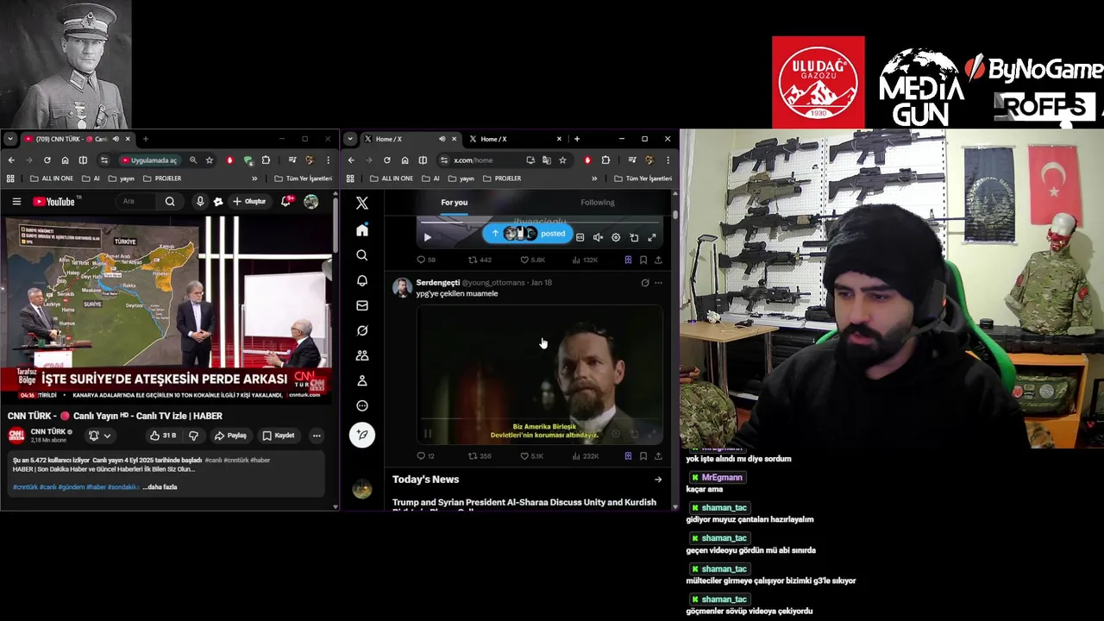The width and height of the screenshot is (1104, 621).
Task: Seek on top tweet video progress bar
Action: coord(540,223)
